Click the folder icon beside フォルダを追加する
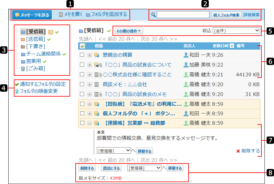 pos(88,15)
